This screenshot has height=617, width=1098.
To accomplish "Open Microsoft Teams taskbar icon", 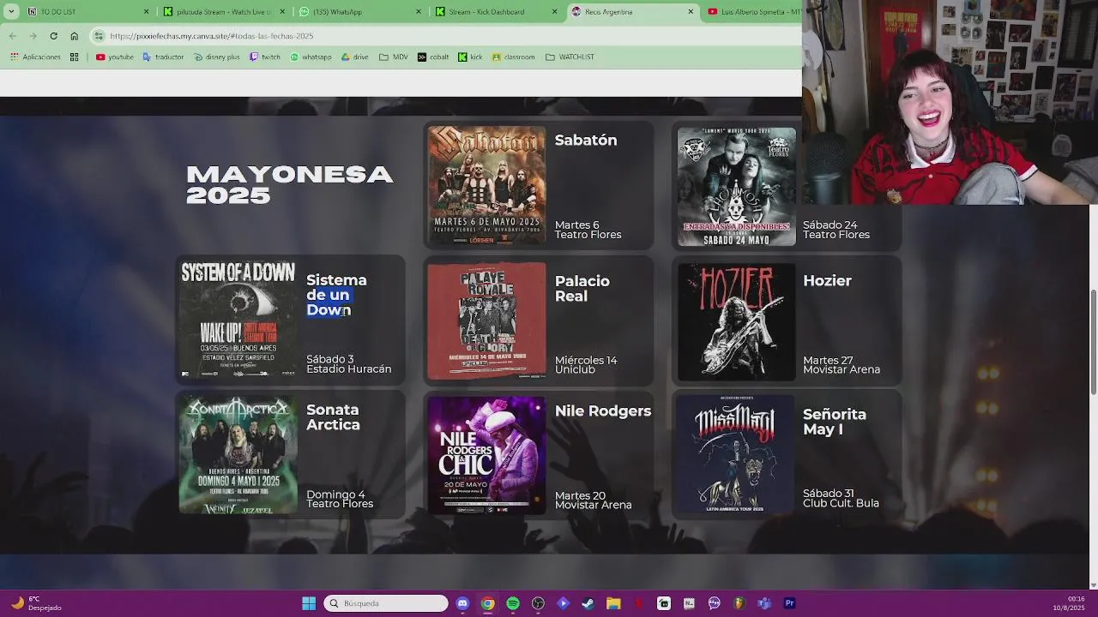I will 764,603.
